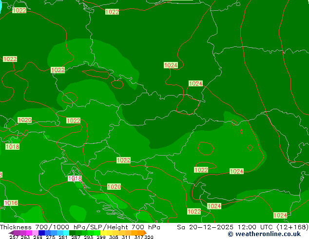
Task: Click the legend value 293
Action: [x=89, y=237]
